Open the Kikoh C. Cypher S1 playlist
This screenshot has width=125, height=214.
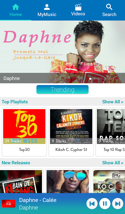[71, 132]
